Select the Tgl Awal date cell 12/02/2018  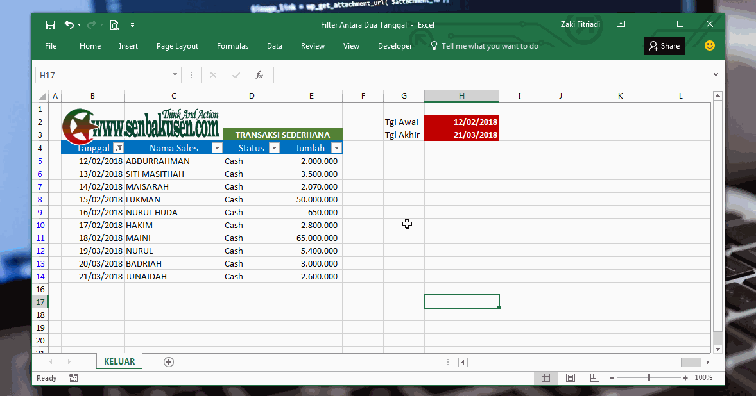(x=461, y=122)
